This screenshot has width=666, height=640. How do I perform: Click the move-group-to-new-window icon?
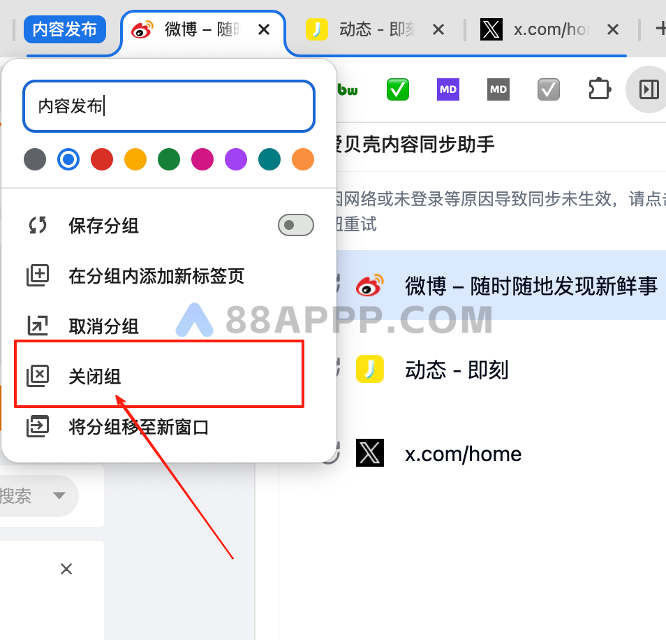coord(38,426)
